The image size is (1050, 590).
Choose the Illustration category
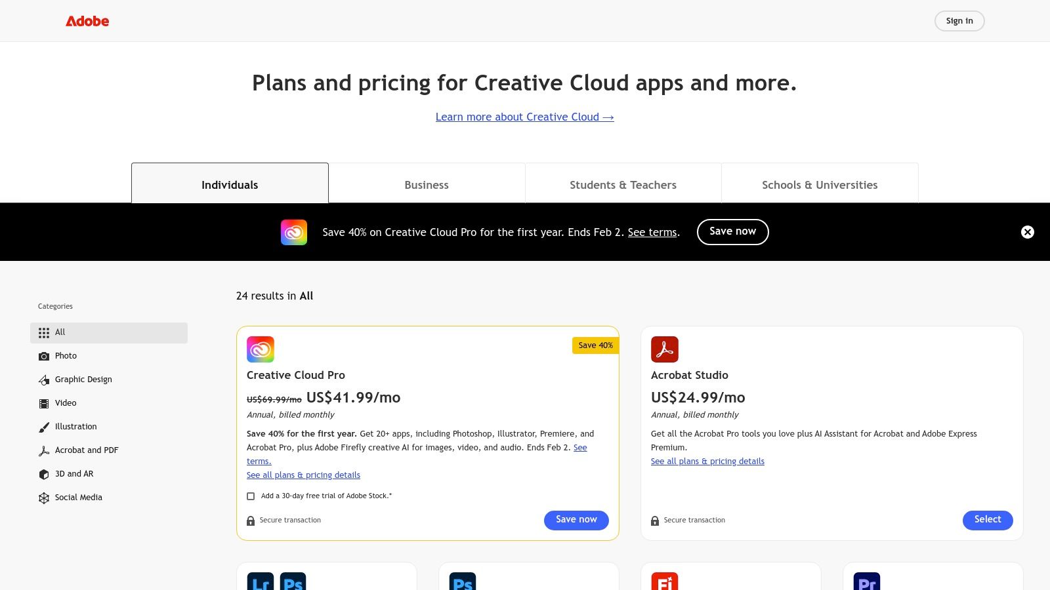click(x=75, y=427)
